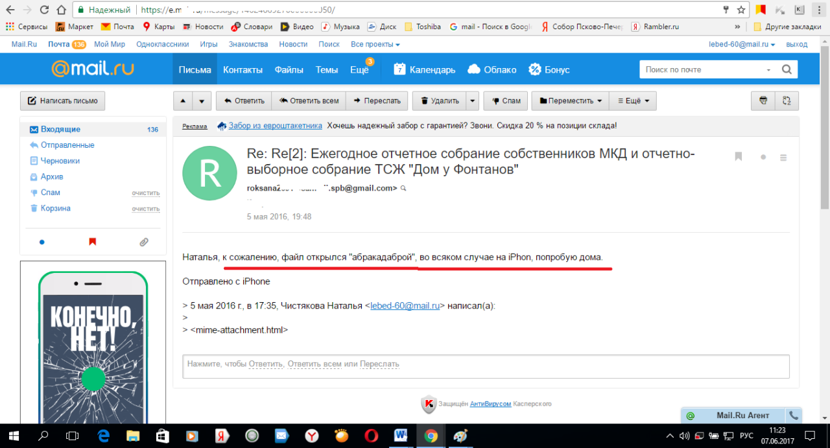
Task: Open the message options menu icon
Action: click(x=783, y=157)
